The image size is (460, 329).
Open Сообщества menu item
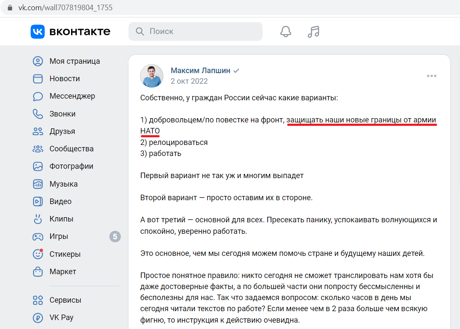coord(71,149)
